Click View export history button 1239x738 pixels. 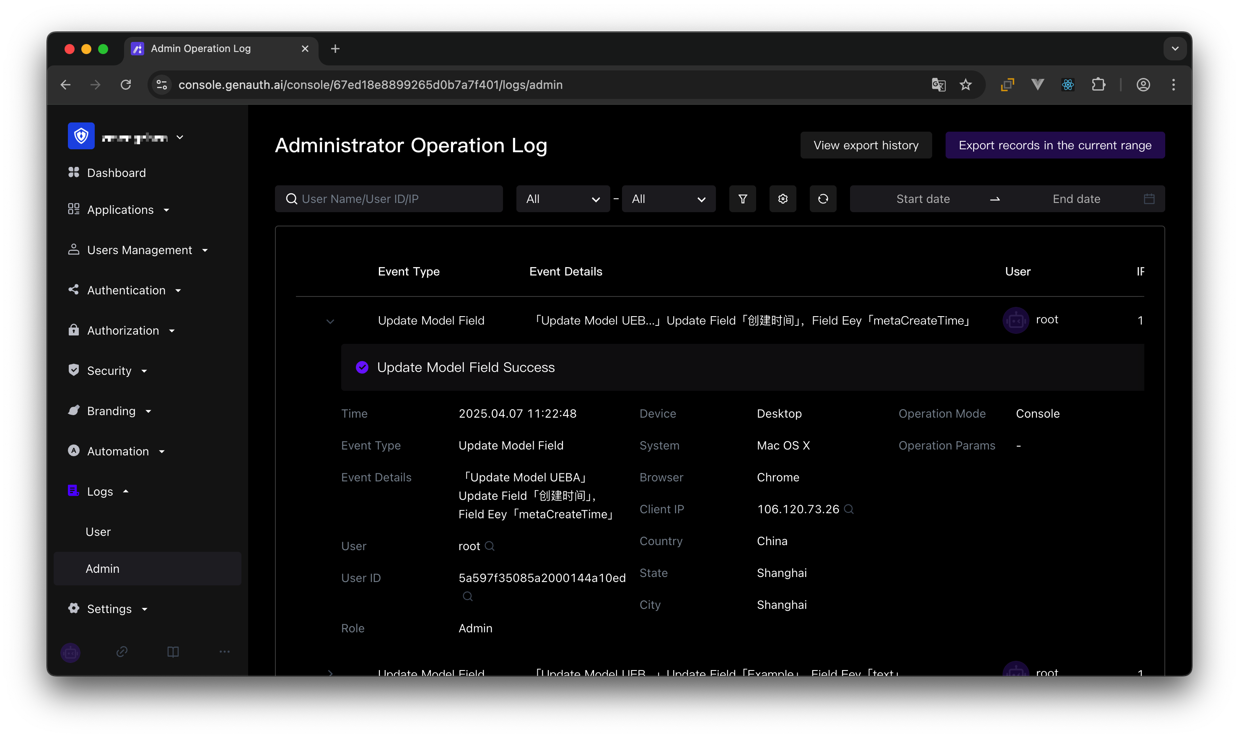[x=866, y=145]
